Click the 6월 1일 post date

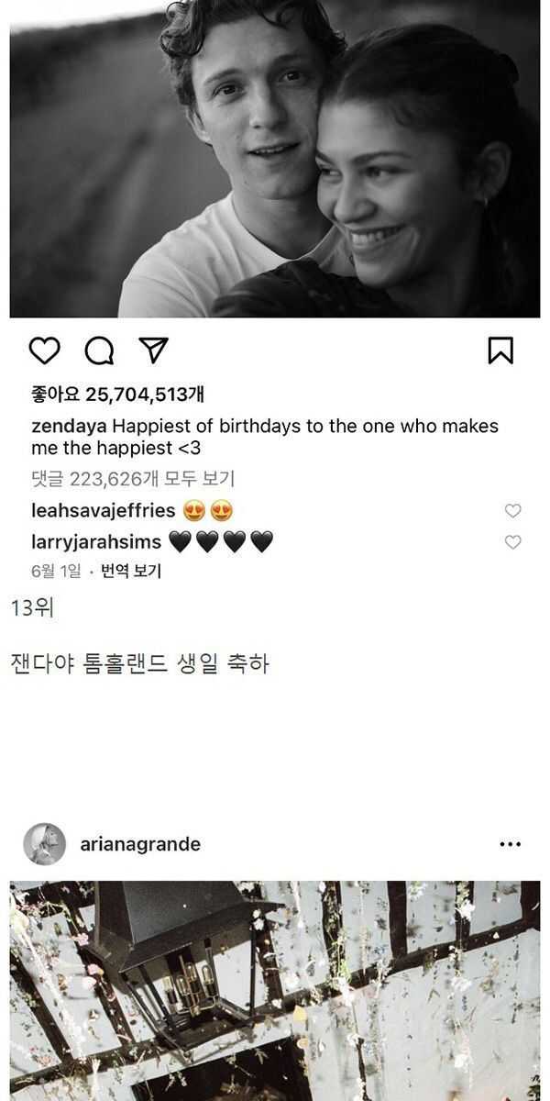[x=56, y=571]
